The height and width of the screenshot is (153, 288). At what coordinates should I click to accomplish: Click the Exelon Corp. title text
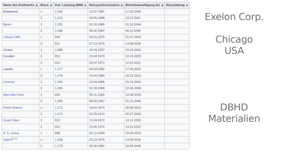(234, 17)
